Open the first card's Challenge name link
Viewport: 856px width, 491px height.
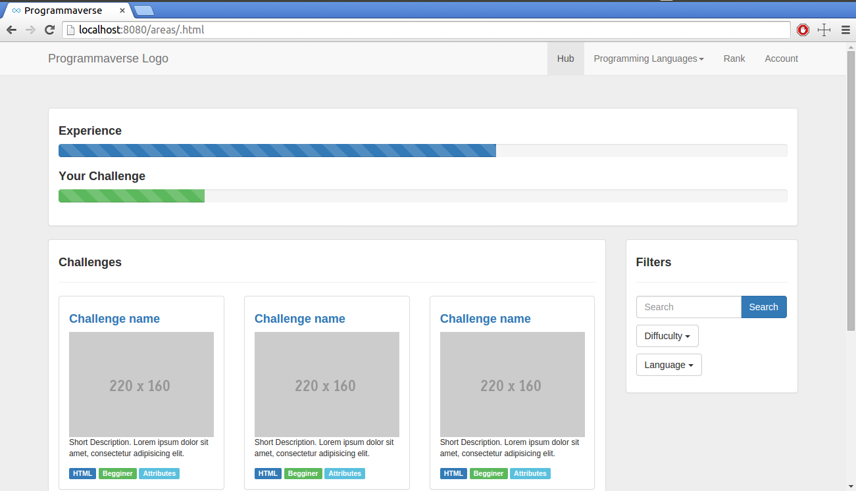pos(114,319)
